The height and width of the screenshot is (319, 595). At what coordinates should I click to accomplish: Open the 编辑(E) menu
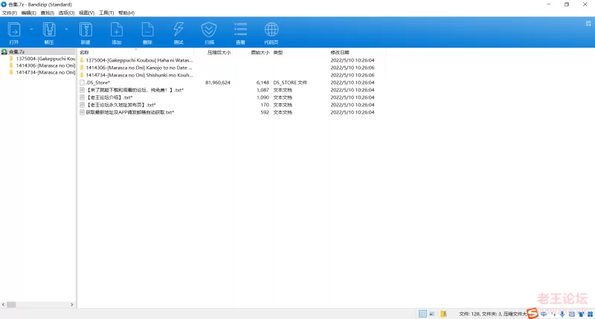(x=28, y=13)
